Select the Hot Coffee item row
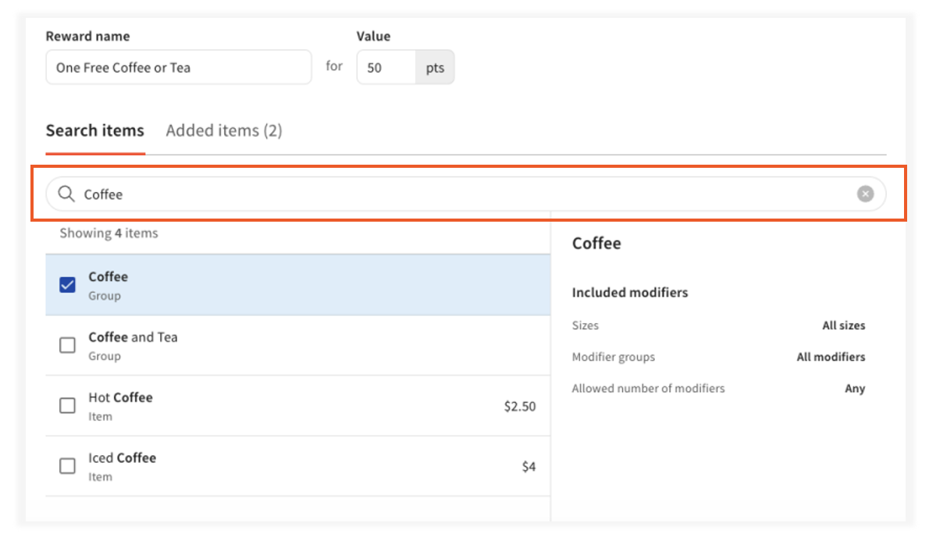The height and width of the screenshot is (537, 929). coord(234,405)
